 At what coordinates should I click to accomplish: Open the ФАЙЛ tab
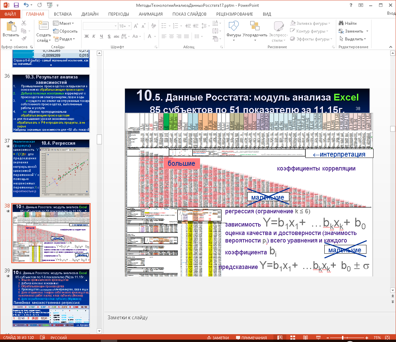[10, 14]
